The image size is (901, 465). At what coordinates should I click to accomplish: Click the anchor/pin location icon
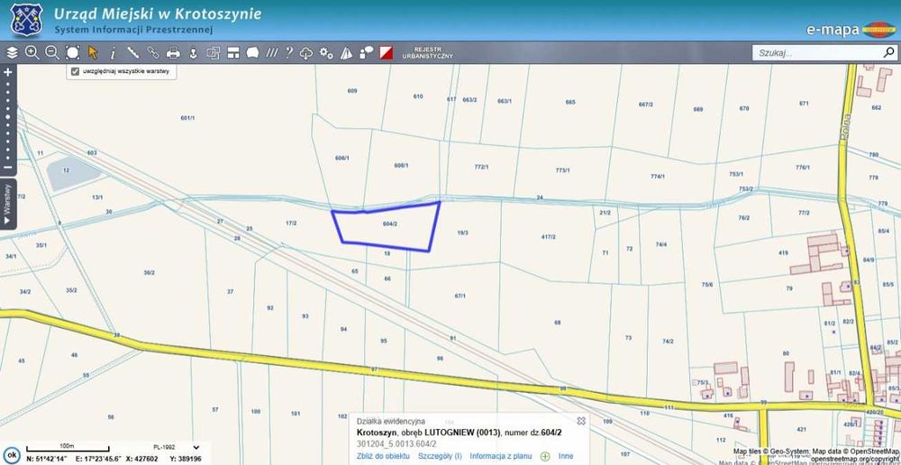point(194,53)
